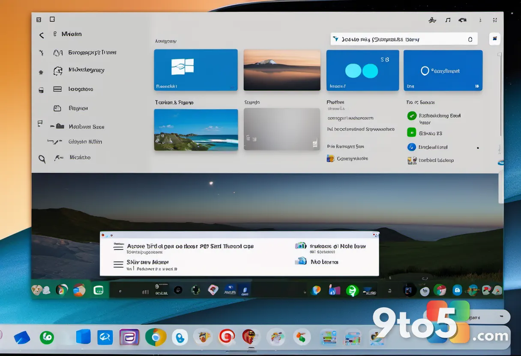Open the red @ icon in the bottom dock
Screen dimensions: 521x356
pos(227,337)
